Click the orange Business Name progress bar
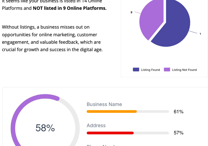Screen dimensions: 208x146 pyautogui.click(x=112, y=112)
